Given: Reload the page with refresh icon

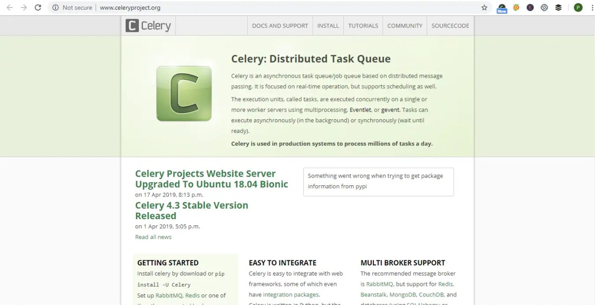Looking at the screenshot, I should coord(38,8).
